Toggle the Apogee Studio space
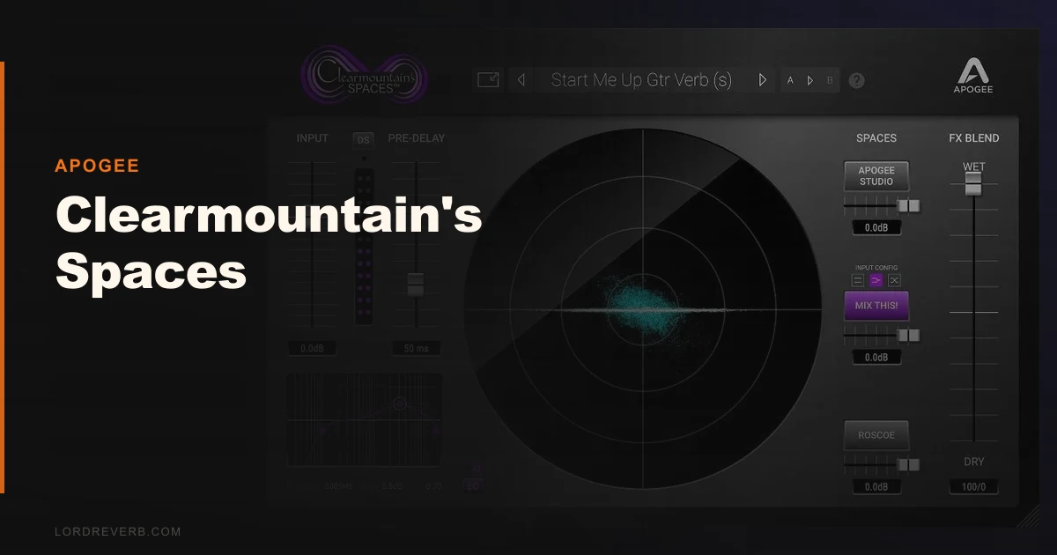Viewport: 1057px width, 555px height. coord(876,176)
